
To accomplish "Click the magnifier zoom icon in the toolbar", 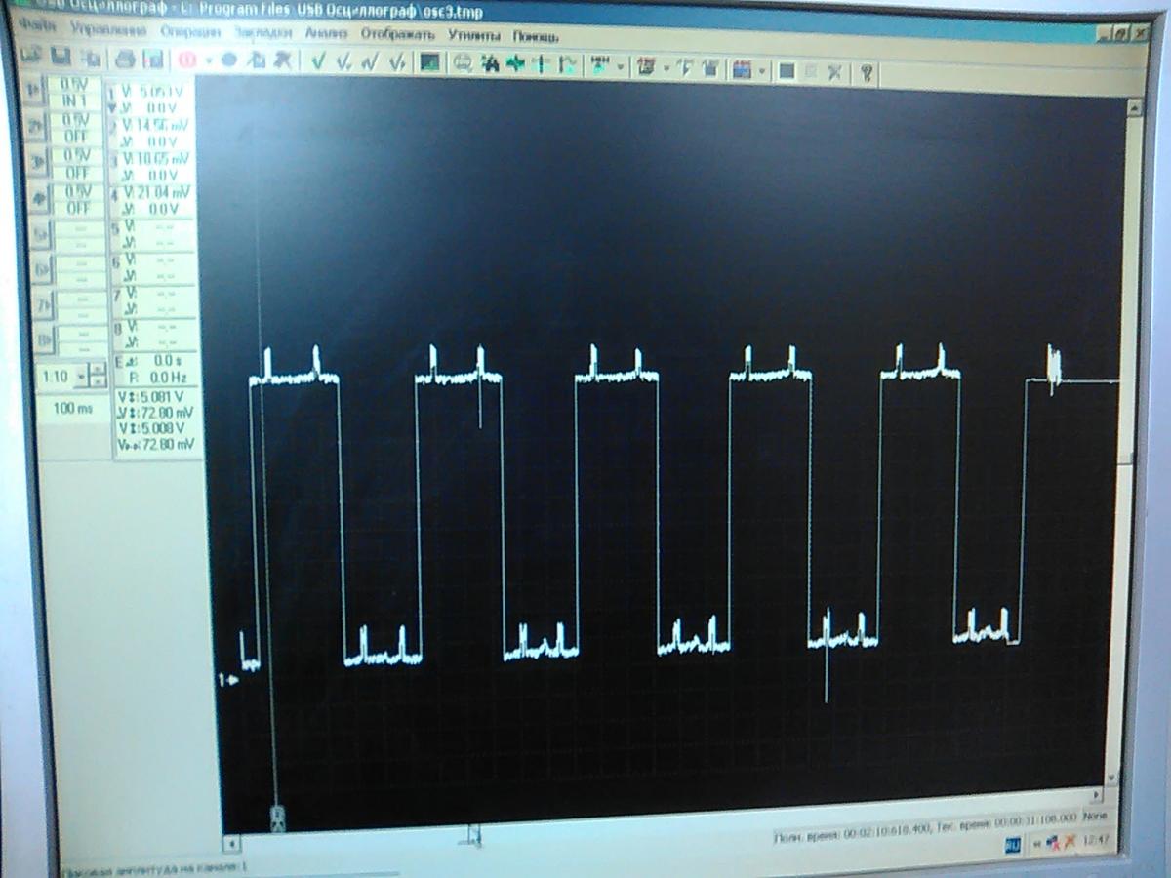I will point(464,64).
